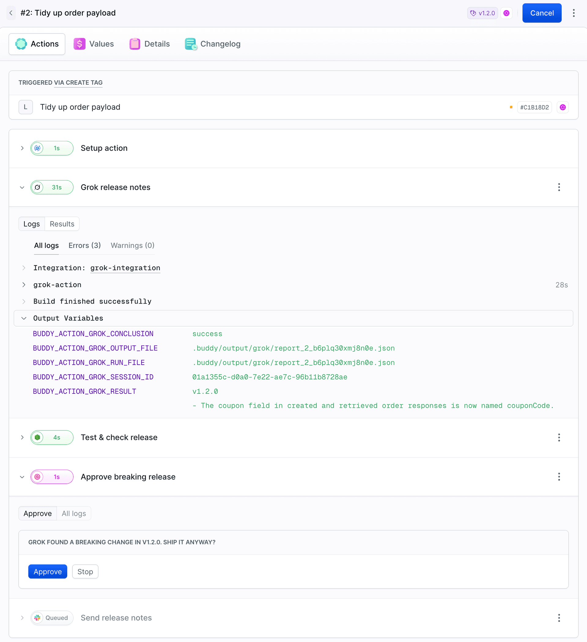The width and height of the screenshot is (587, 642).
Task: Click Grok release notes 31s status badge
Action: click(x=52, y=187)
